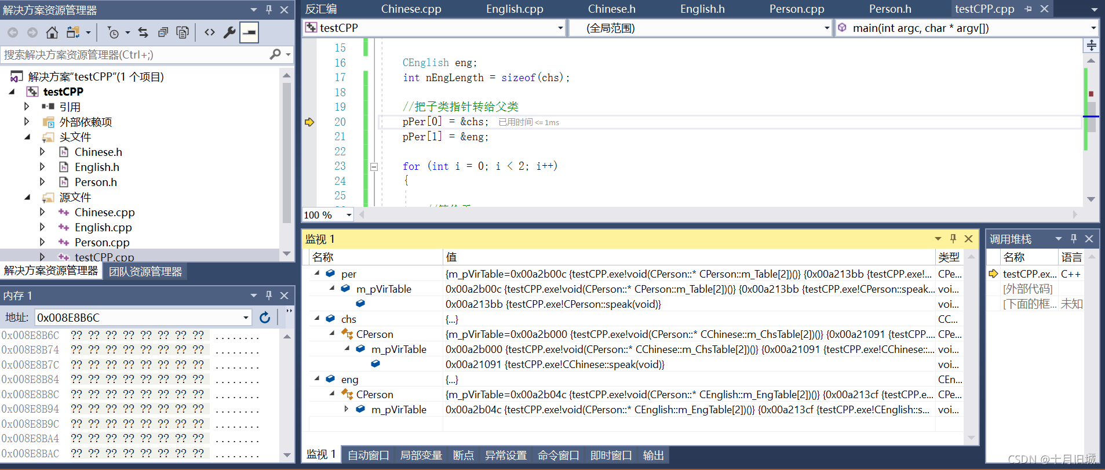Collapse the chs variable in watch window
The width and height of the screenshot is (1105, 470).
point(316,318)
